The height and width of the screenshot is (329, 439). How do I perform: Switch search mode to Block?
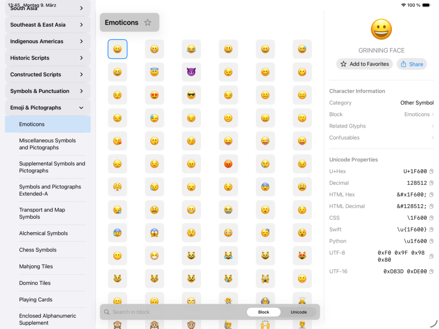[x=264, y=312]
